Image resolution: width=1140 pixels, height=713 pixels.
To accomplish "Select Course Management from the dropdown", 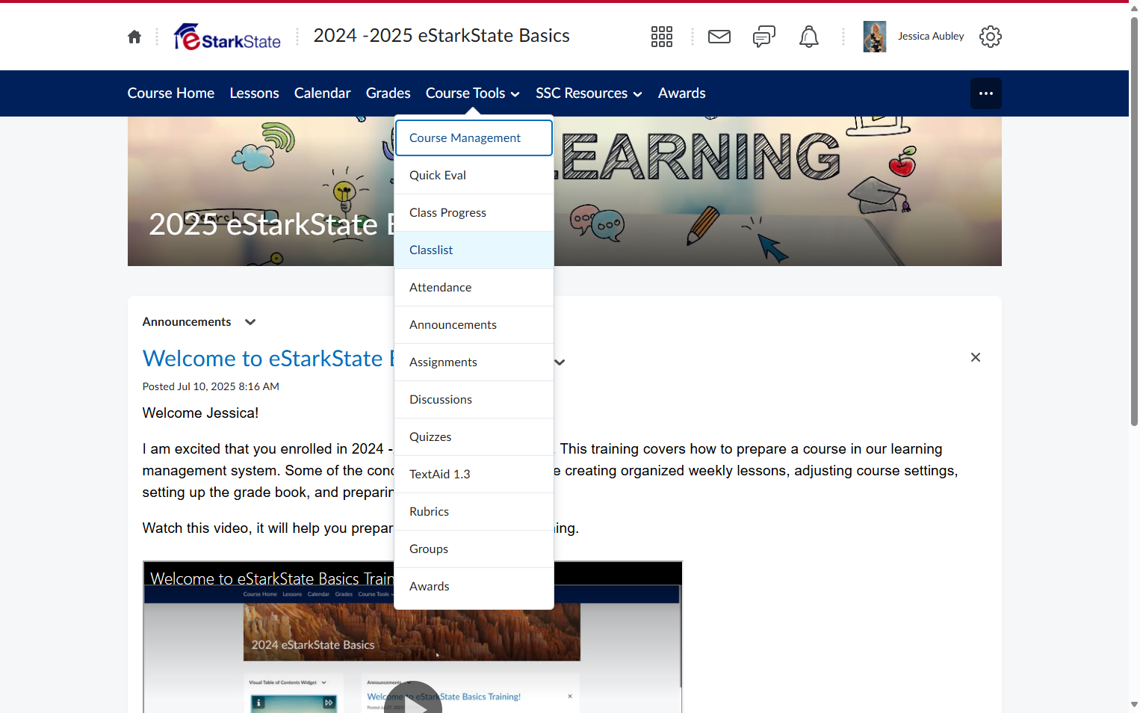I will click(x=474, y=138).
